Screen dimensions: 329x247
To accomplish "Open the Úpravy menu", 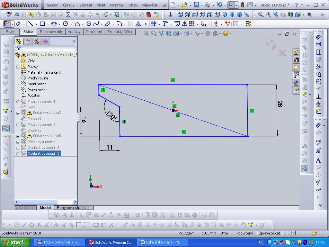I will [x=69, y=5].
